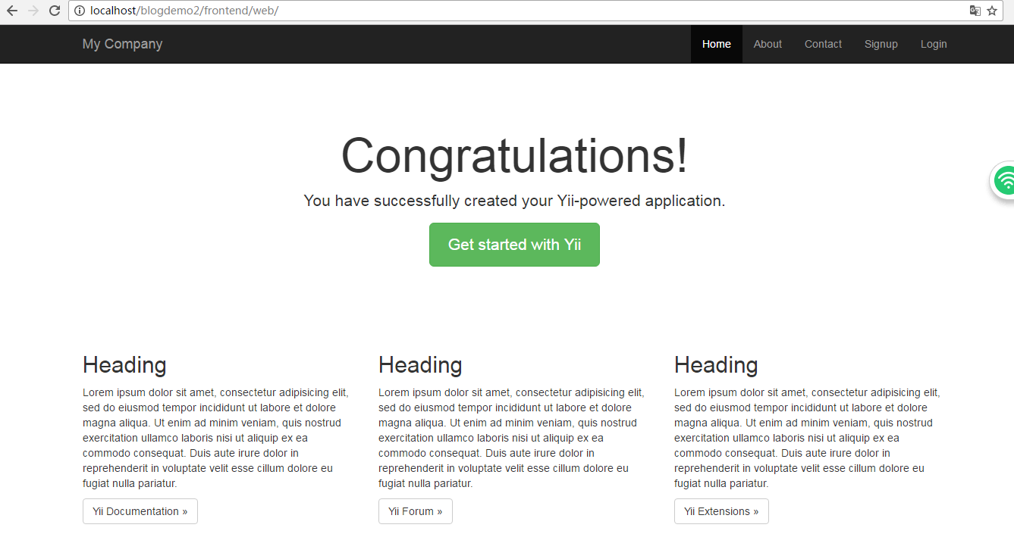
Task: Click the Lorem ipsum paragraph above Yii Documentation
Action: coord(215,438)
